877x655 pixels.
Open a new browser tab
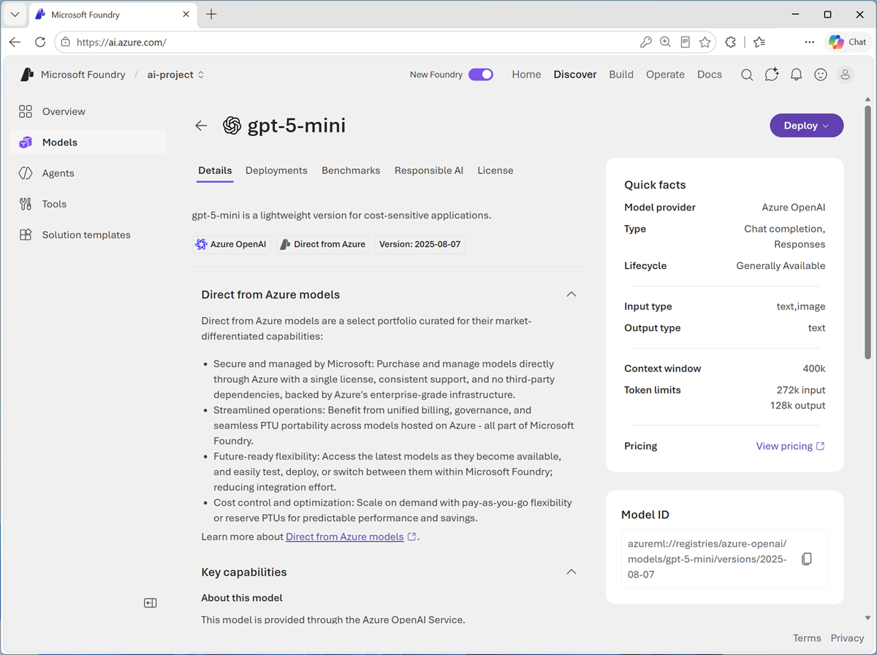[211, 15]
